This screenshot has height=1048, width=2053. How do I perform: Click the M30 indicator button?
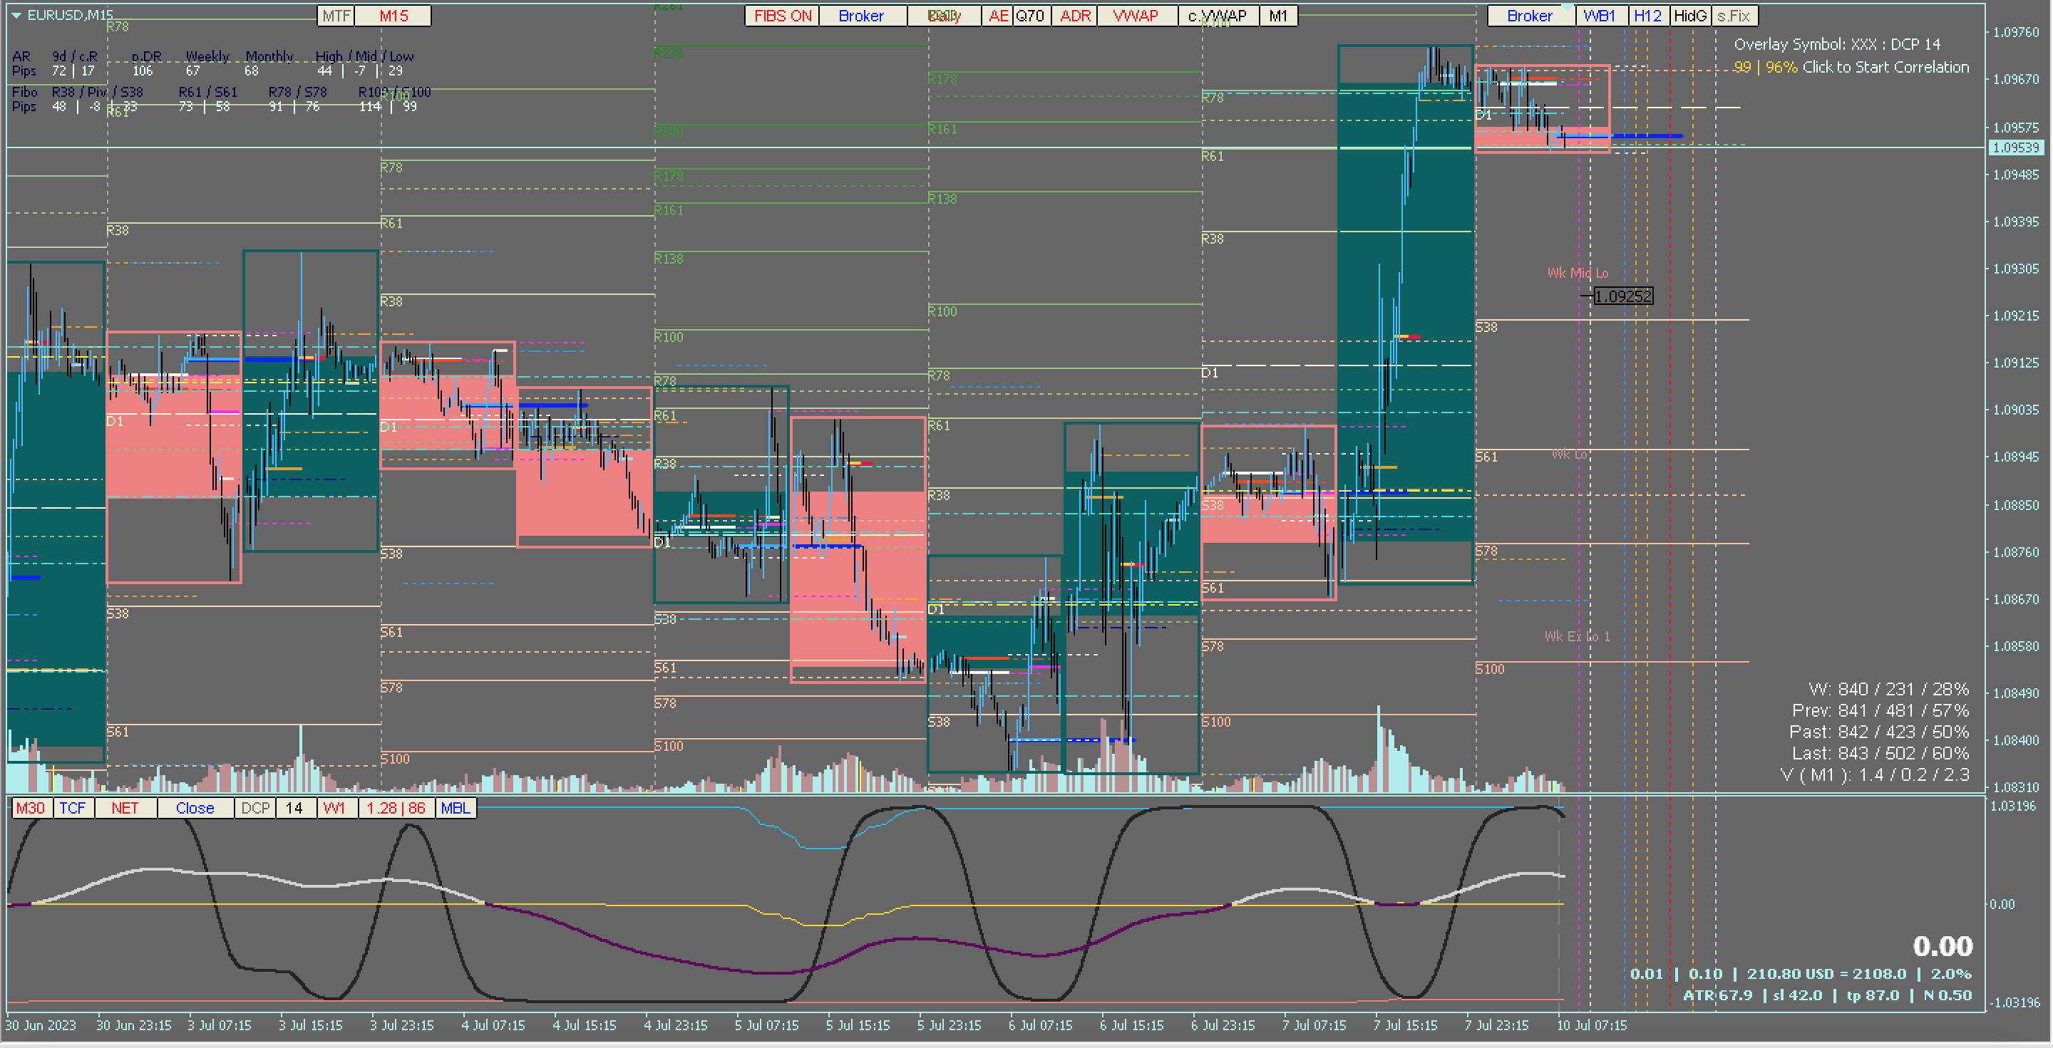(x=31, y=807)
